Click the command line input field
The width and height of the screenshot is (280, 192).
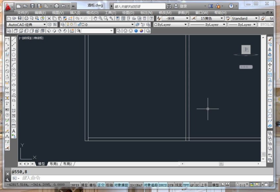tap(132, 178)
